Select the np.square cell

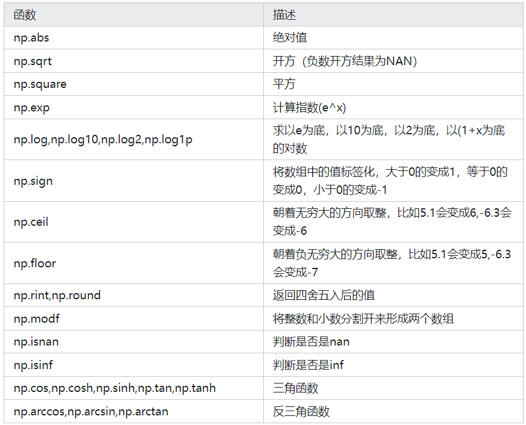click(x=40, y=84)
